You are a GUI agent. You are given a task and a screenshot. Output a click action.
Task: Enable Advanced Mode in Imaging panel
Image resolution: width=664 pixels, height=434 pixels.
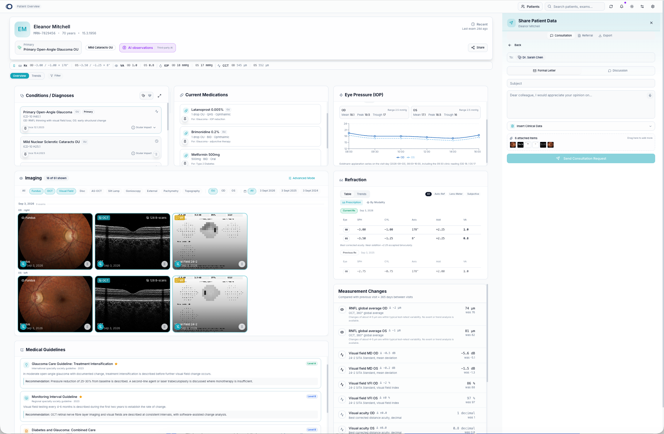point(302,178)
